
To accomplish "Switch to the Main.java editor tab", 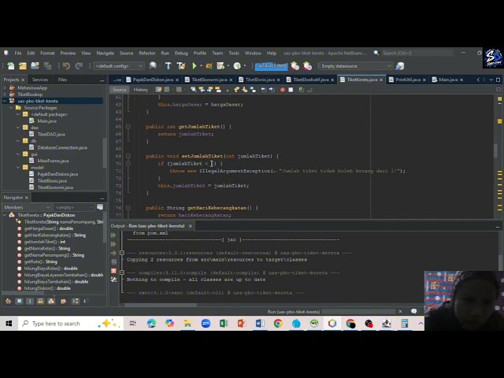I will (x=448, y=80).
